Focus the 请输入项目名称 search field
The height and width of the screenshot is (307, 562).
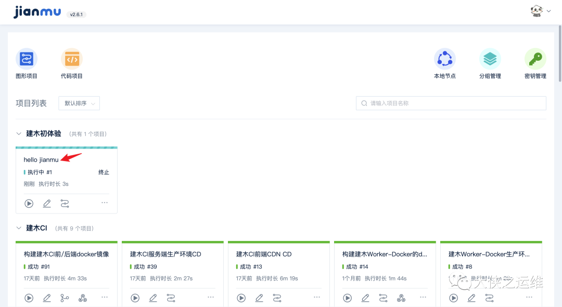click(x=451, y=103)
